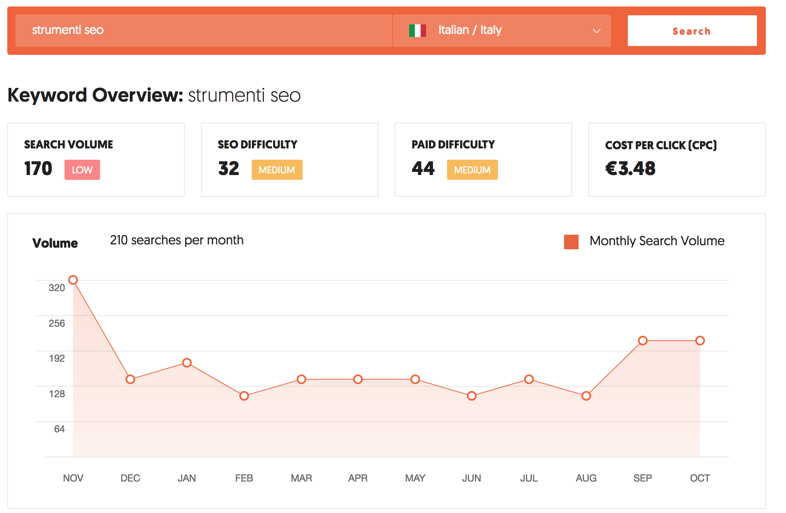
Task: Click the LOW search volume badge
Action: tap(82, 170)
